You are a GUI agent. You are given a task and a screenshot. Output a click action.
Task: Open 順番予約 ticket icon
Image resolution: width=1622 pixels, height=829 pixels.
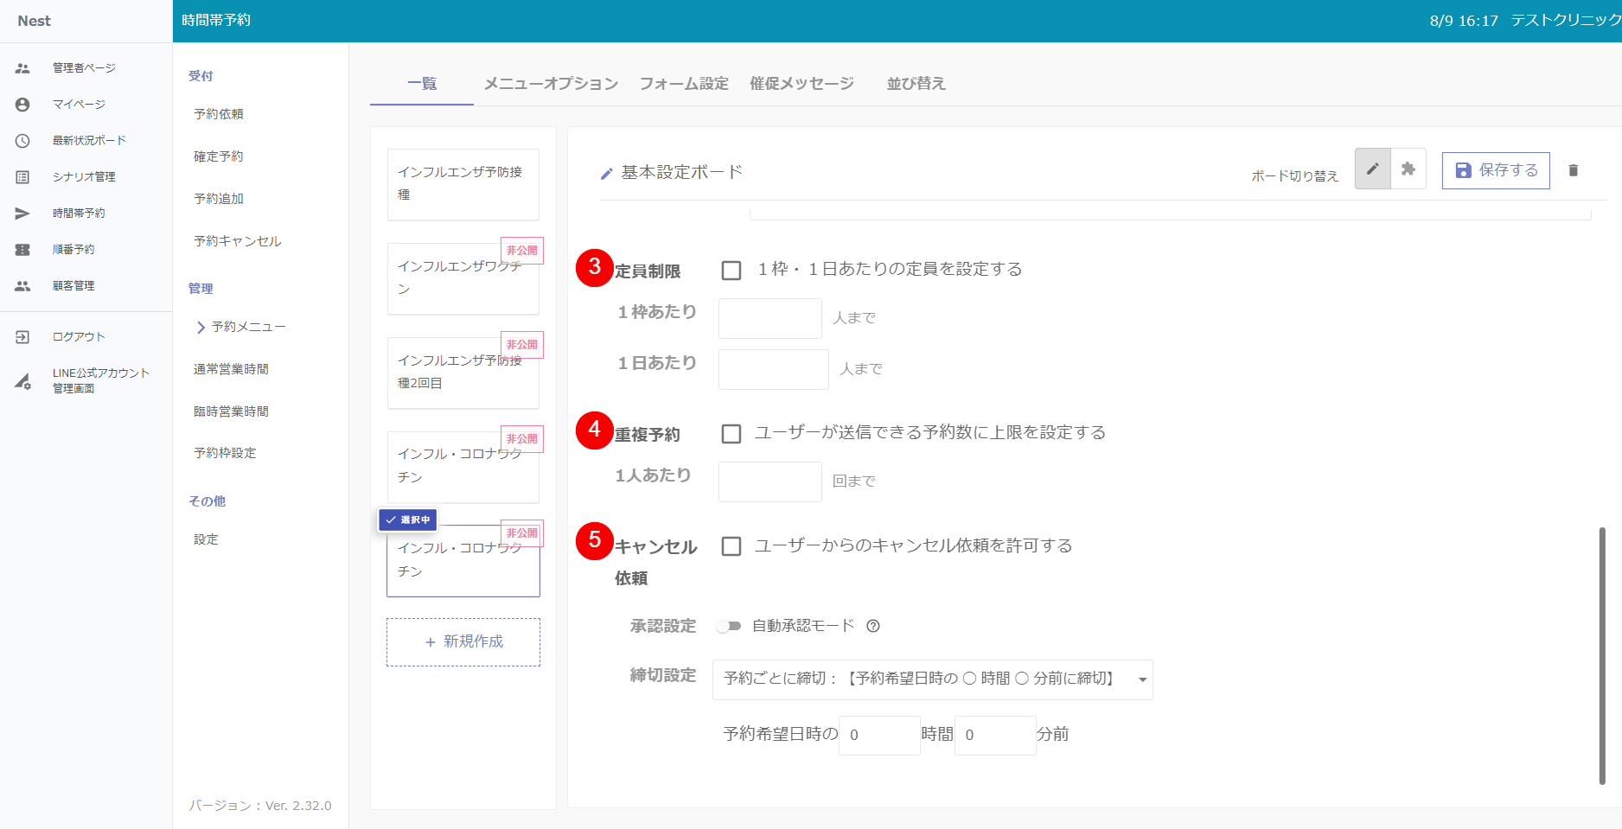point(22,250)
